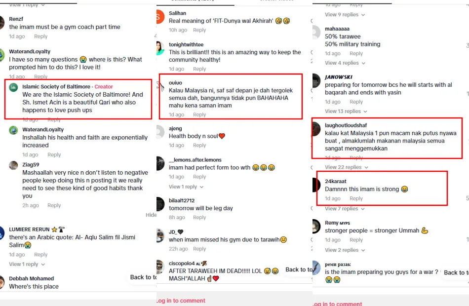The width and height of the screenshot is (469, 306).
Task: Open __lemons.after.lemons profile avatar
Action: 160,163
